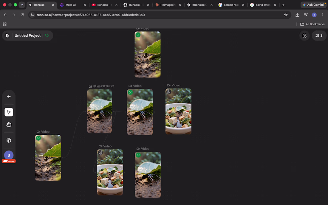The width and height of the screenshot is (328, 205).
Task: Click green status badge on far-left Video node
Action: coord(38,138)
